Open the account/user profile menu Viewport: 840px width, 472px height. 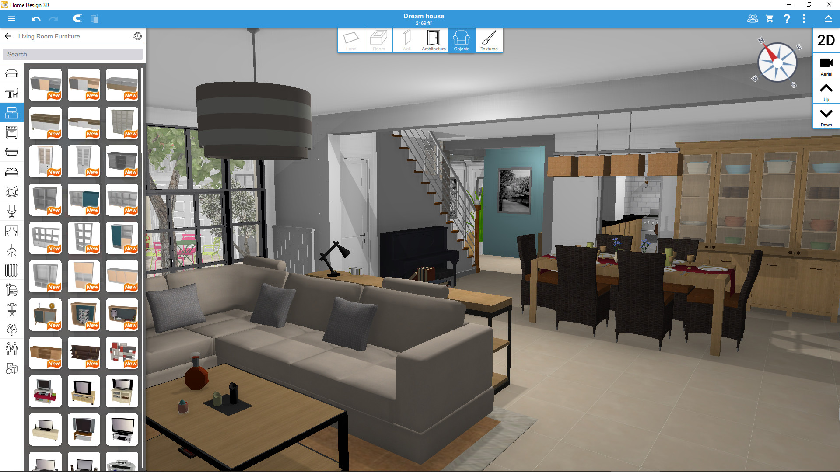point(752,19)
